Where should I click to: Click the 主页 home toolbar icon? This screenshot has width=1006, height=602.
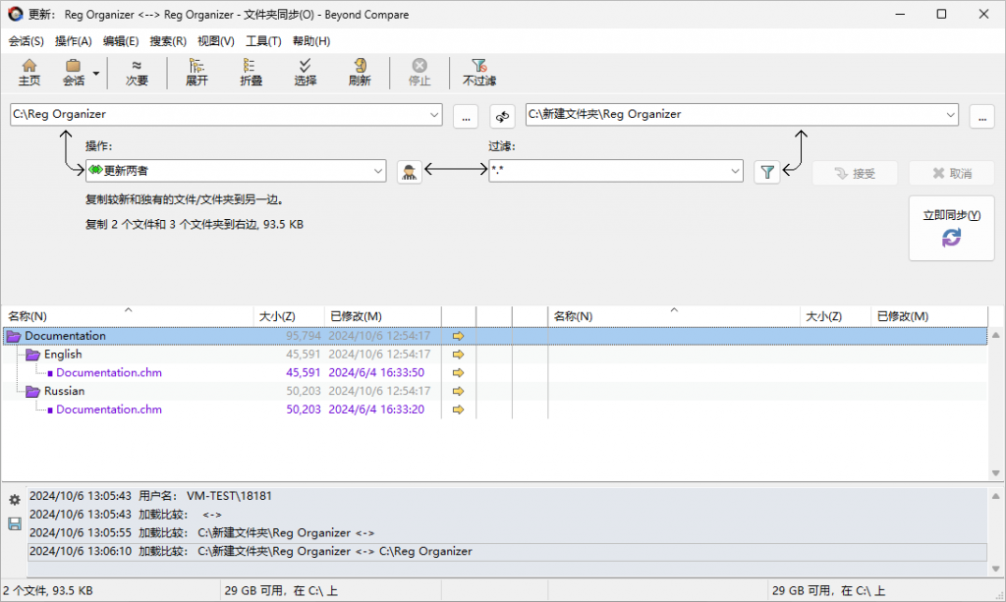28,72
